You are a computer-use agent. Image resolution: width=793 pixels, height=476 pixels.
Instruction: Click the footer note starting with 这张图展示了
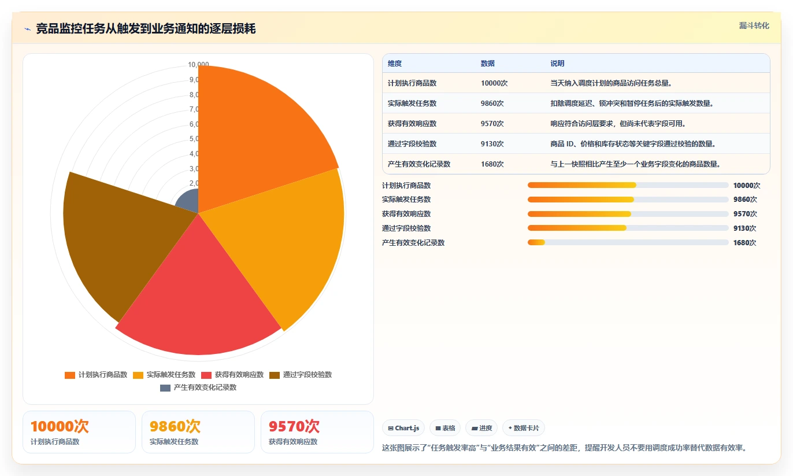coord(565,448)
